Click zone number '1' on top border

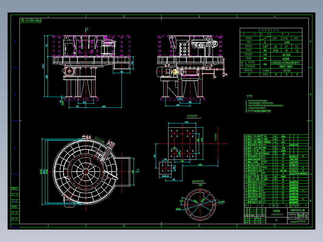(x=48, y=16)
